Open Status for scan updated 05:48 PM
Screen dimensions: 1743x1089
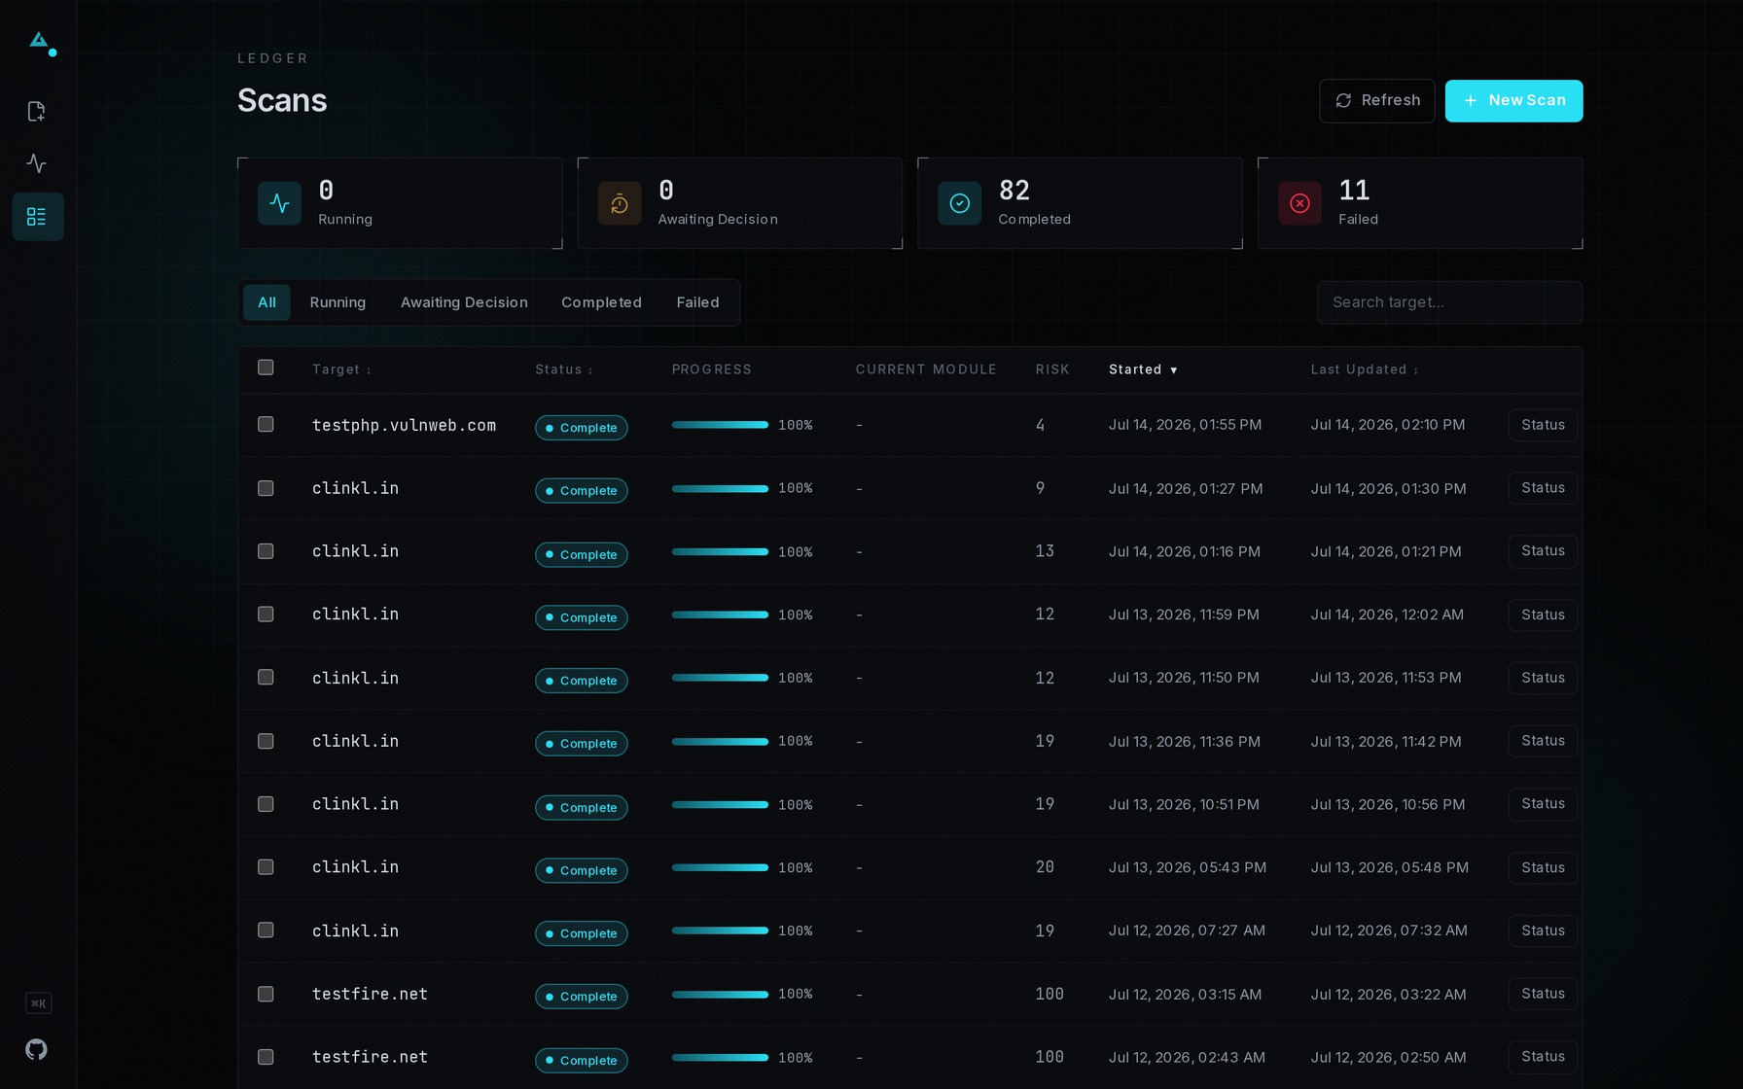pos(1543,867)
